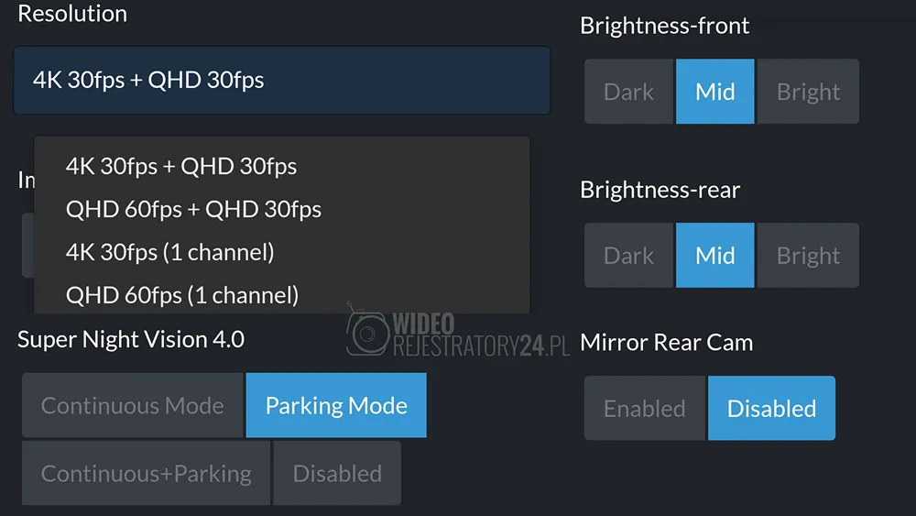Enable Mirror Rear Cam
The height and width of the screenshot is (516, 916).
pyautogui.click(x=644, y=409)
